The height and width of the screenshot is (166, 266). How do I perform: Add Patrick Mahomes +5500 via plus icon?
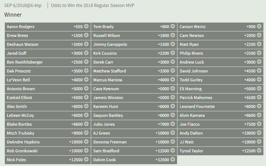coord(259,98)
